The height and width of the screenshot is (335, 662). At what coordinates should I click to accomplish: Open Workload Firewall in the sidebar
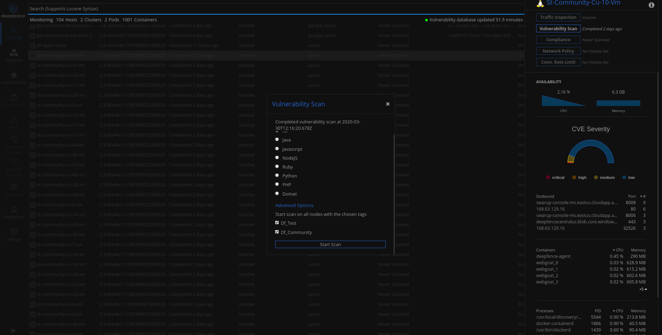(x=14, y=168)
